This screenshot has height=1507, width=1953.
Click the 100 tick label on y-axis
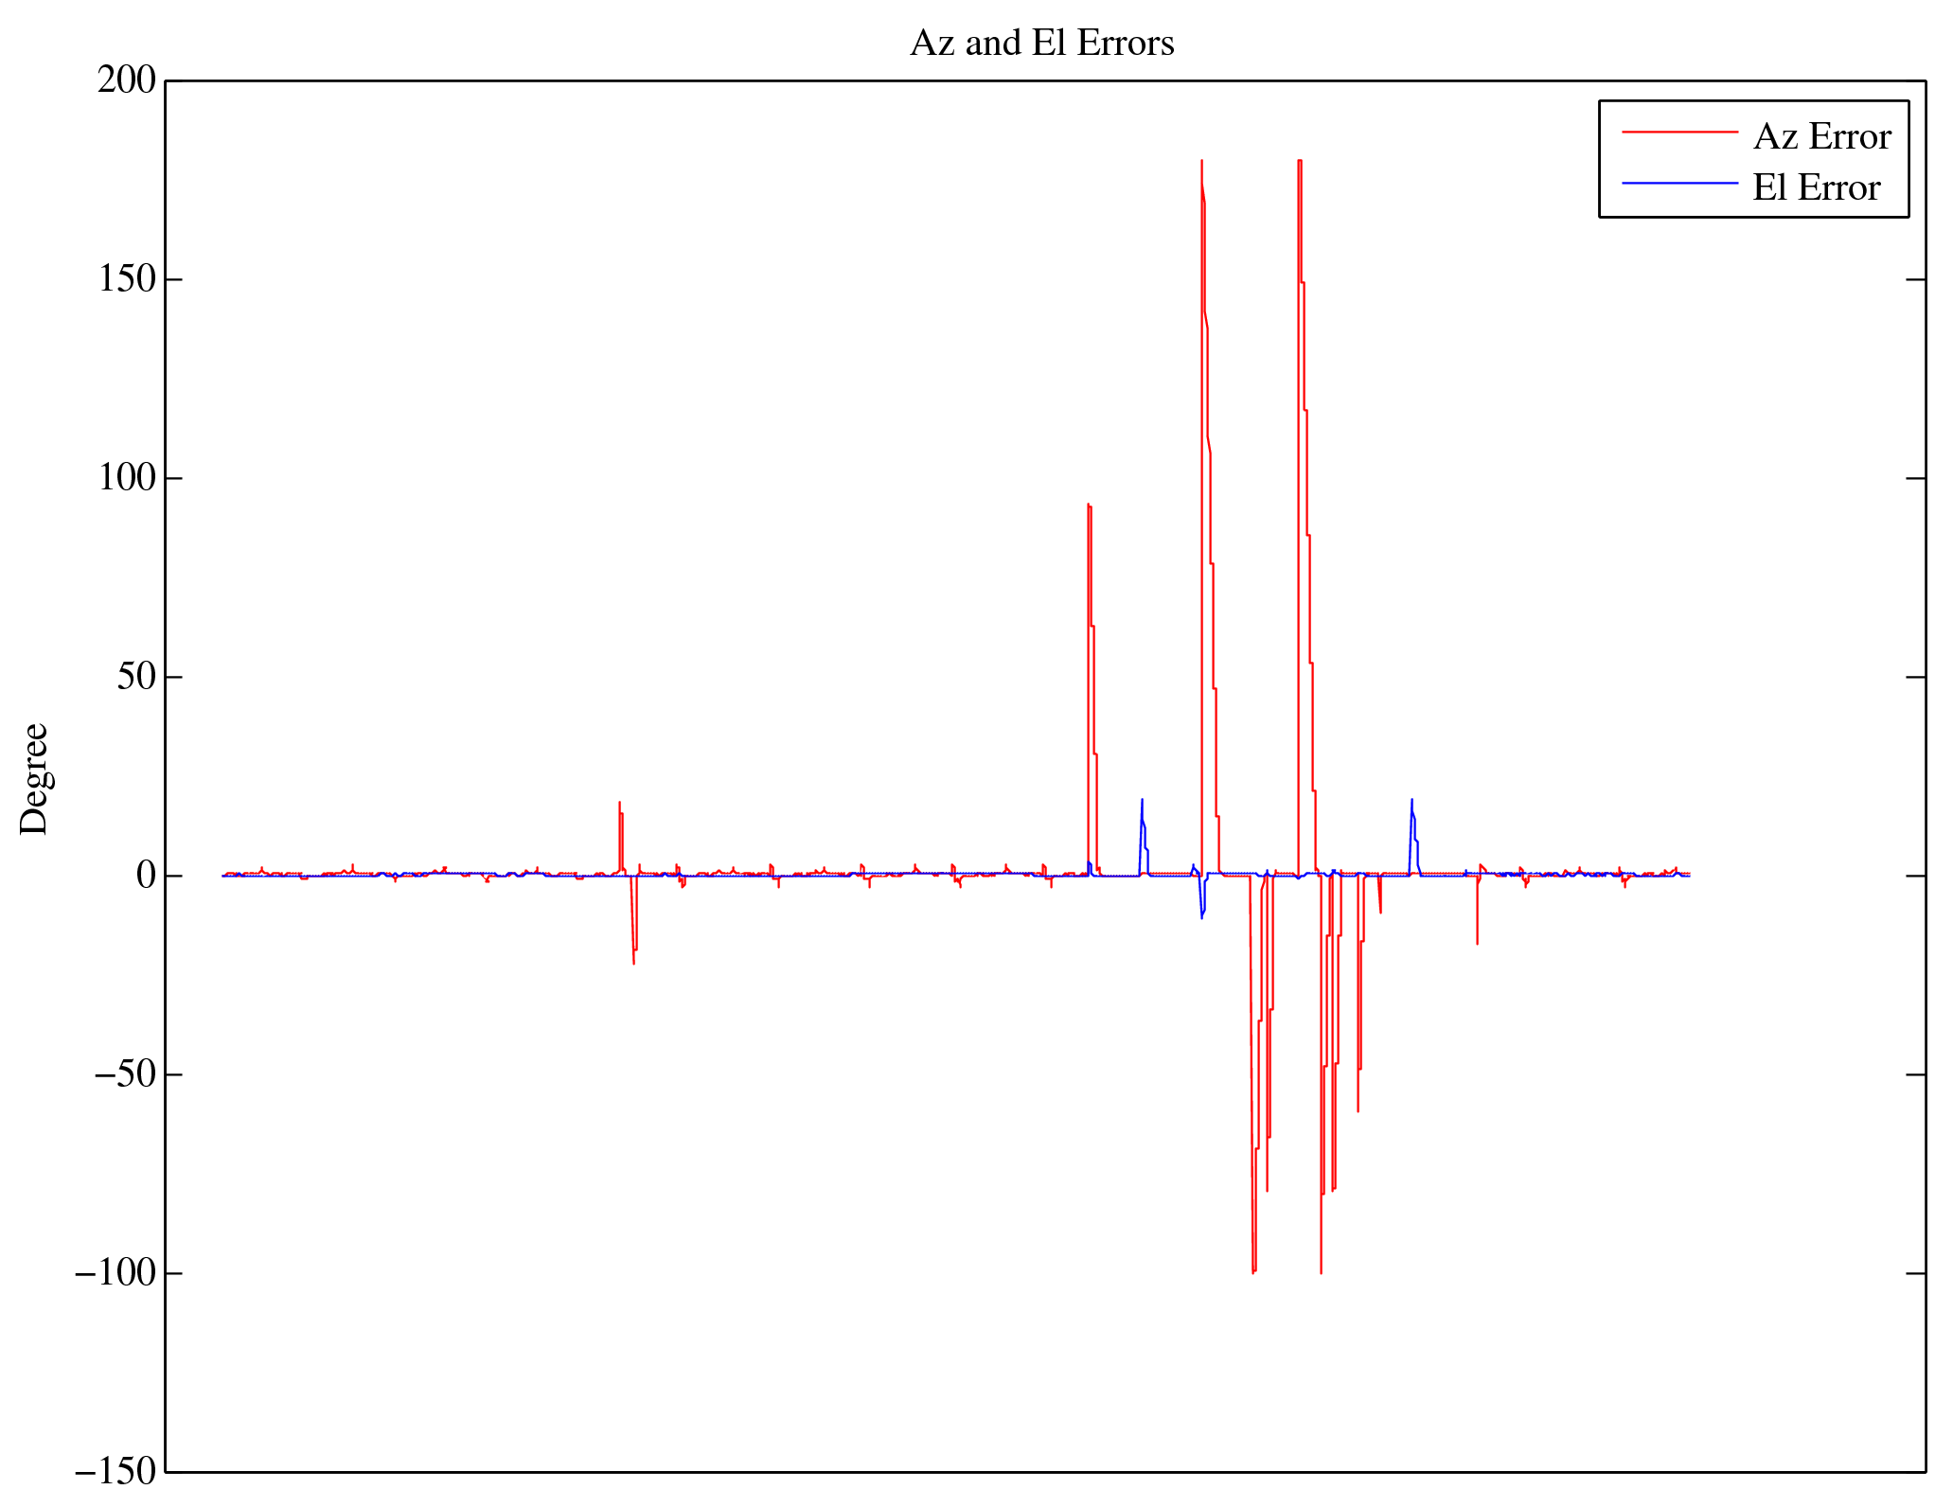(x=126, y=478)
